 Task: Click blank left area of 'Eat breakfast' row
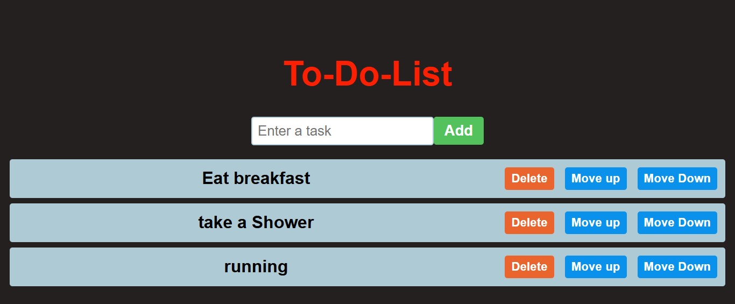81,179
